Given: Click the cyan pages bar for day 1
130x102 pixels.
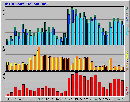Looking at the screenshot, I should click(8, 43).
